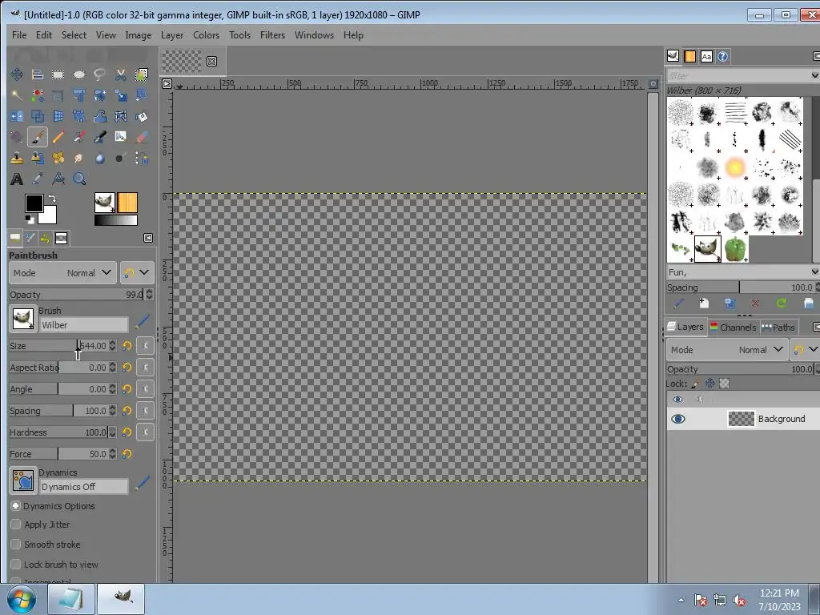Select the Move tool
820x615 pixels.
(17, 74)
